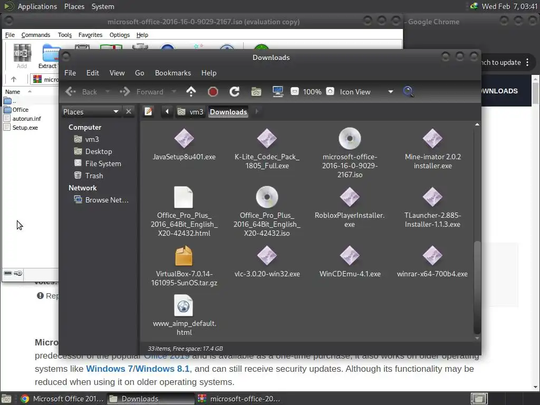Select microsoft-office-2016 iso disc file
The width and height of the screenshot is (540, 405).
pos(350,153)
